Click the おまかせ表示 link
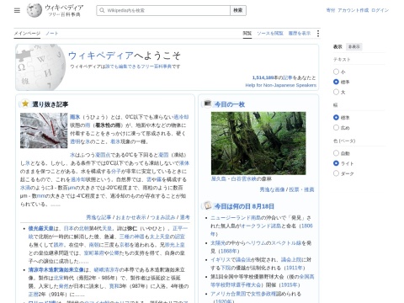 click(130, 217)
